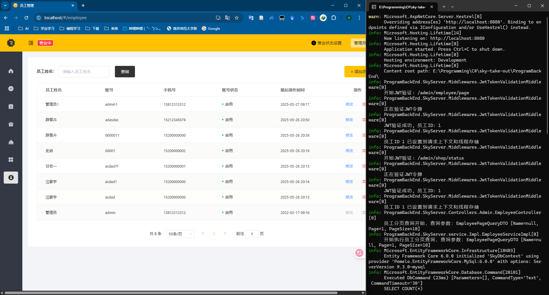Click the 查询 search button

pos(125,72)
